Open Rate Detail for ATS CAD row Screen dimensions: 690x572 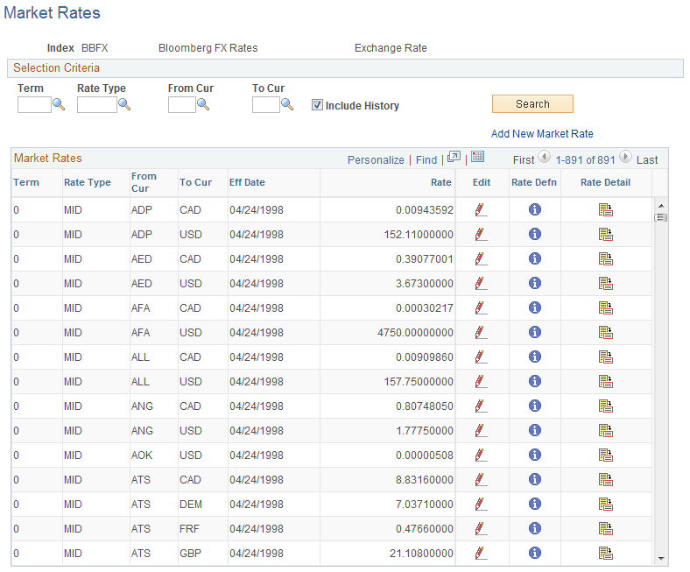pyautogui.click(x=606, y=479)
